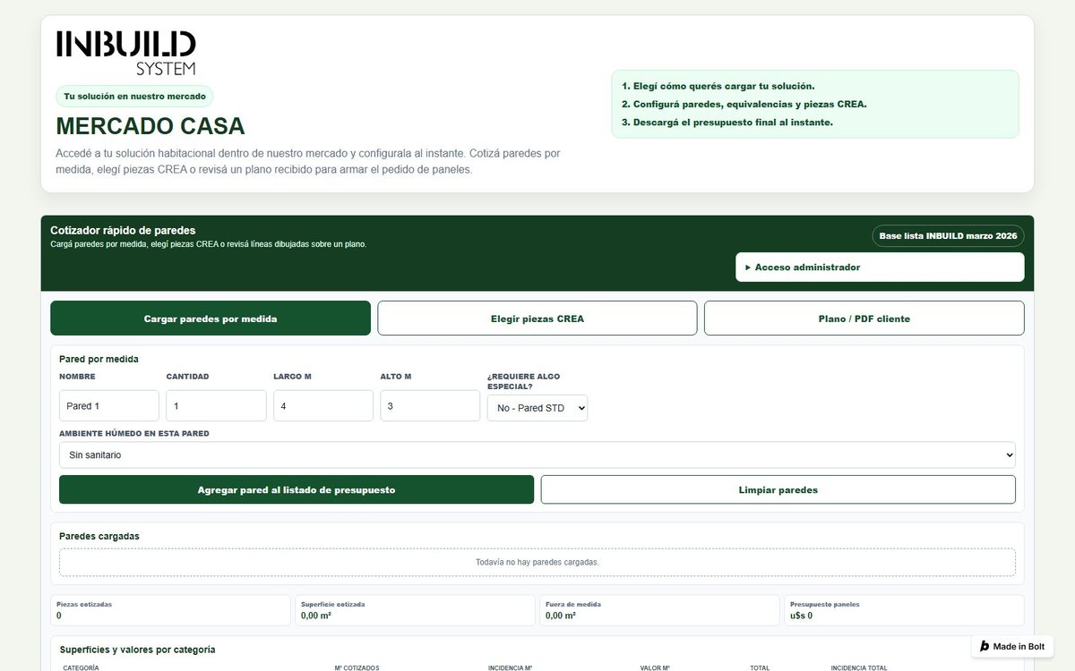Click step 3 Descargá el presupuesto final text
Viewport: 1075px width, 671px height.
727,122
